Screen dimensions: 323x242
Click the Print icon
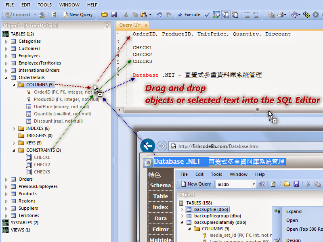click(x=280, y=15)
